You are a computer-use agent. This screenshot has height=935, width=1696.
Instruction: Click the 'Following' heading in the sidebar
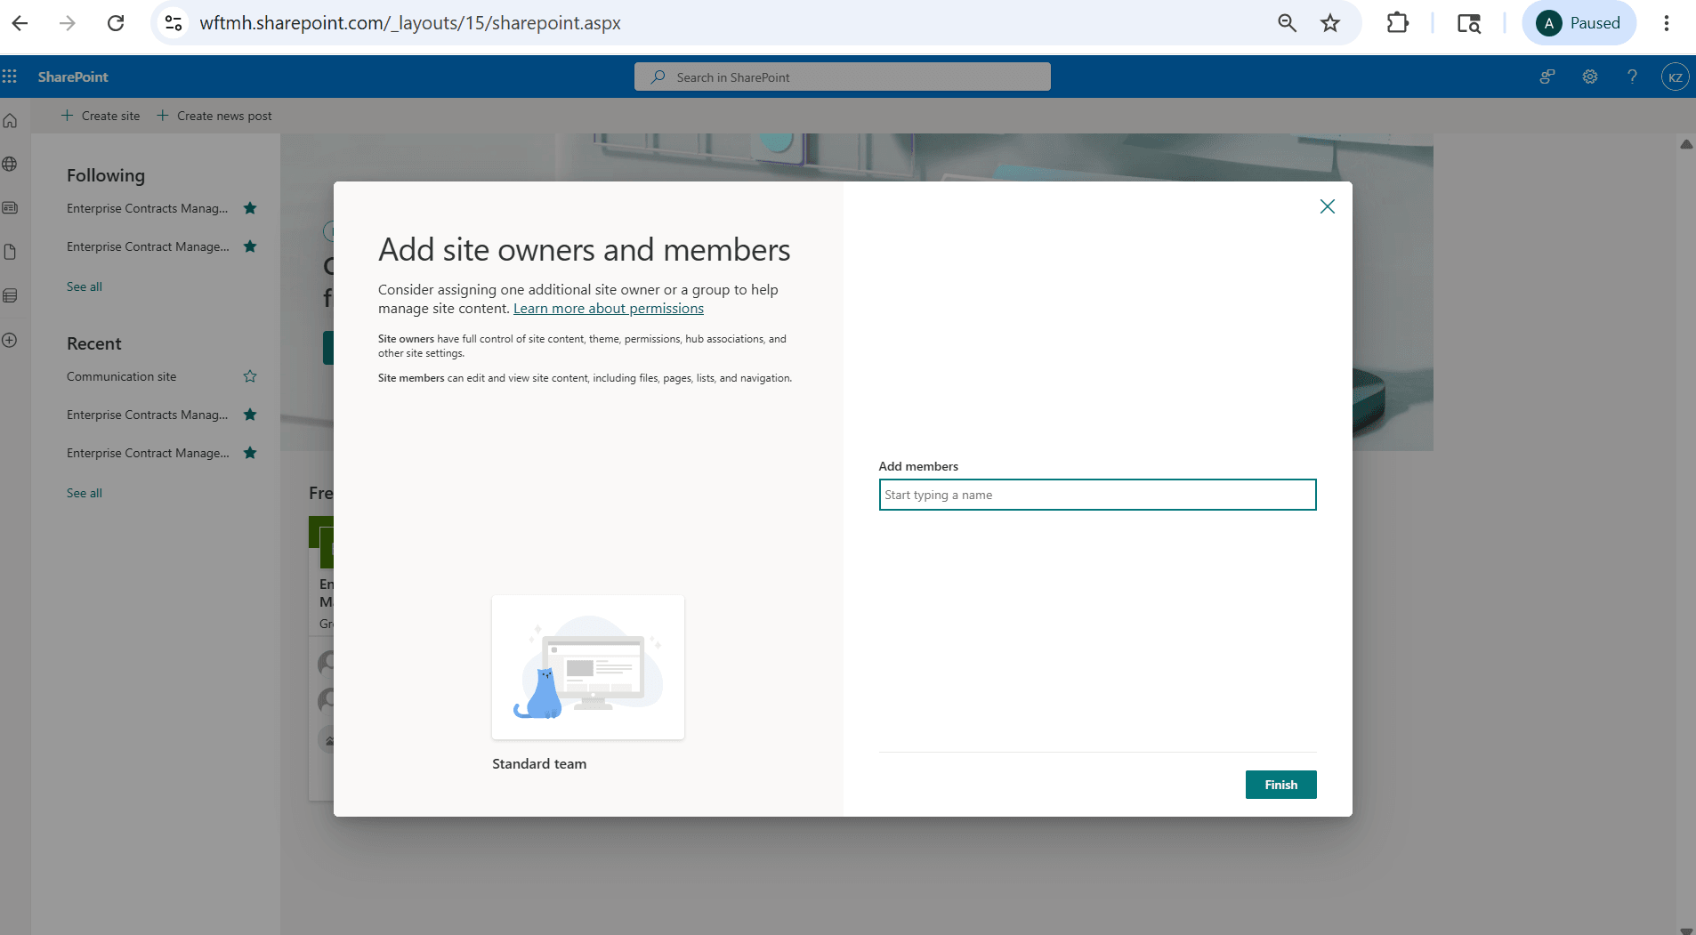(106, 175)
